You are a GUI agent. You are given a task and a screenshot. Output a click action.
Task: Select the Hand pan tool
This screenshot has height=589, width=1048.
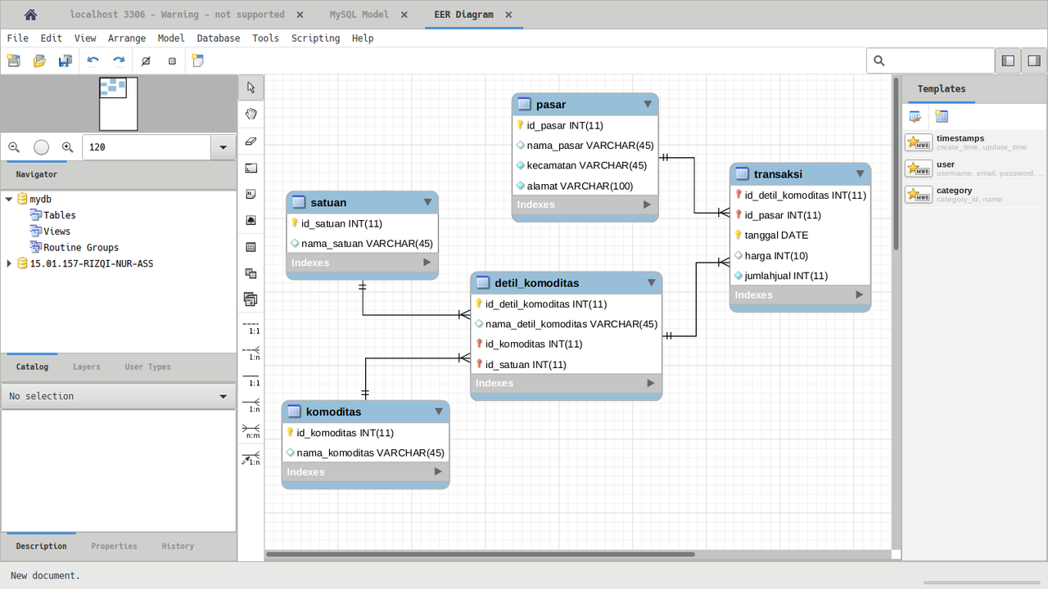251,114
